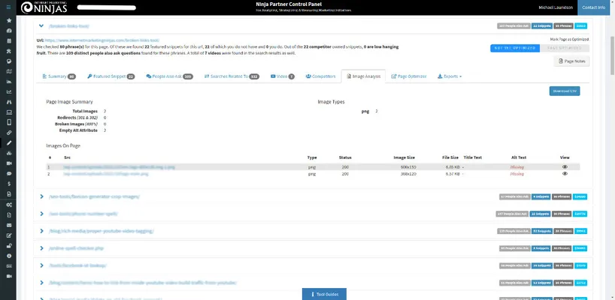Open the envelope mail icon in sidebar
Image resolution: width=615 pixels, height=300 pixels.
(8, 224)
